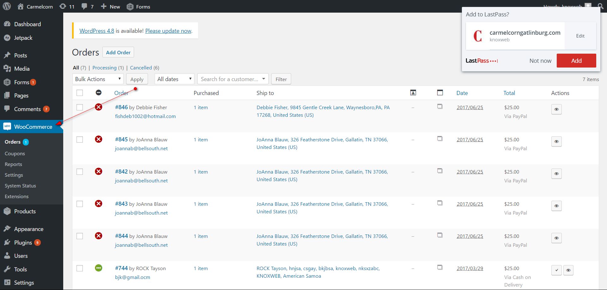The height and width of the screenshot is (290, 607).
Task: Open the Search for a customer dropdown
Action: 233,79
